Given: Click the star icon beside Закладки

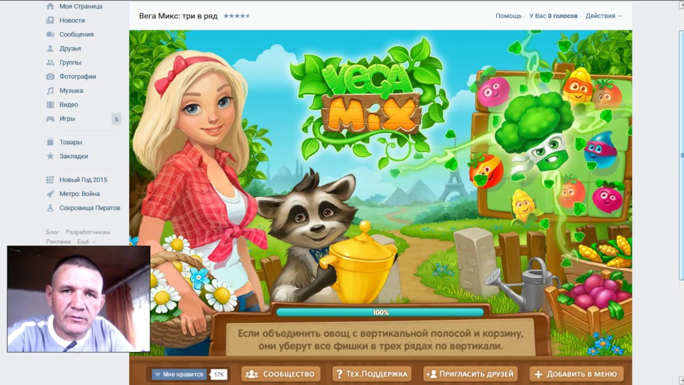Looking at the screenshot, I should (x=50, y=156).
